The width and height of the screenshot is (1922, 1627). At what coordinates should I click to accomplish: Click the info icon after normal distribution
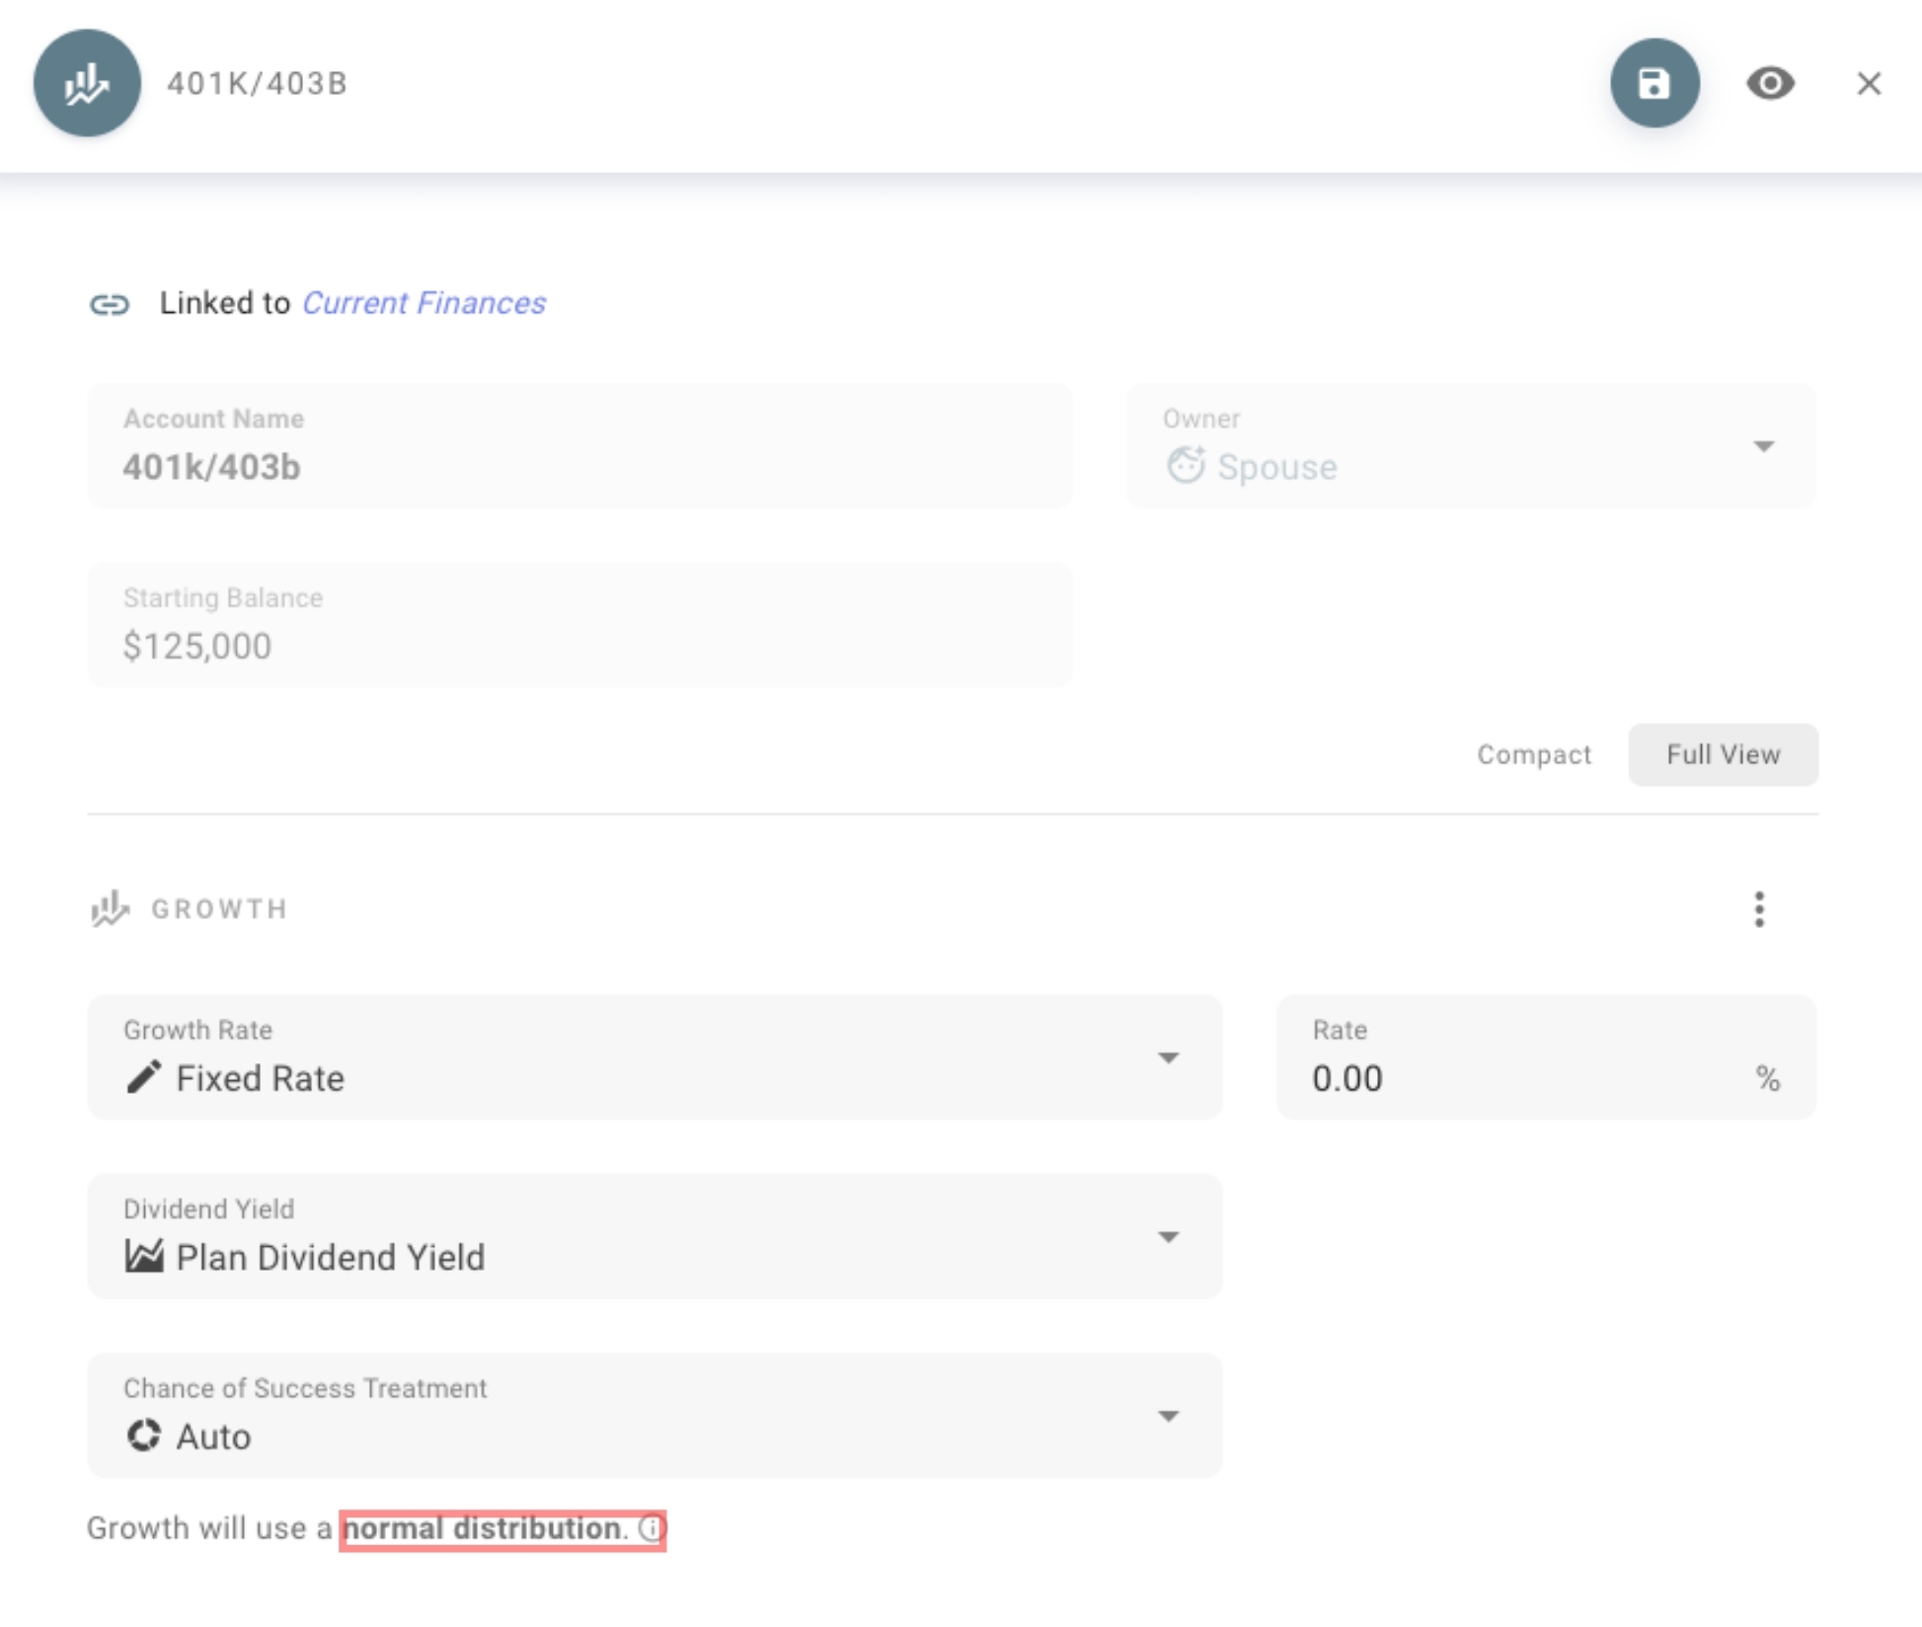click(x=652, y=1528)
